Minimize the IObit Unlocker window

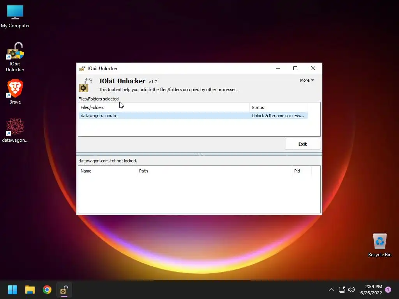tap(278, 68)
